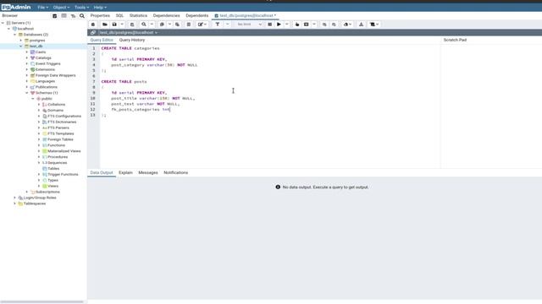The image size is (542, 304).
Task: Click the Open File folder icon in query toolbar
Action: click(105, 24)
